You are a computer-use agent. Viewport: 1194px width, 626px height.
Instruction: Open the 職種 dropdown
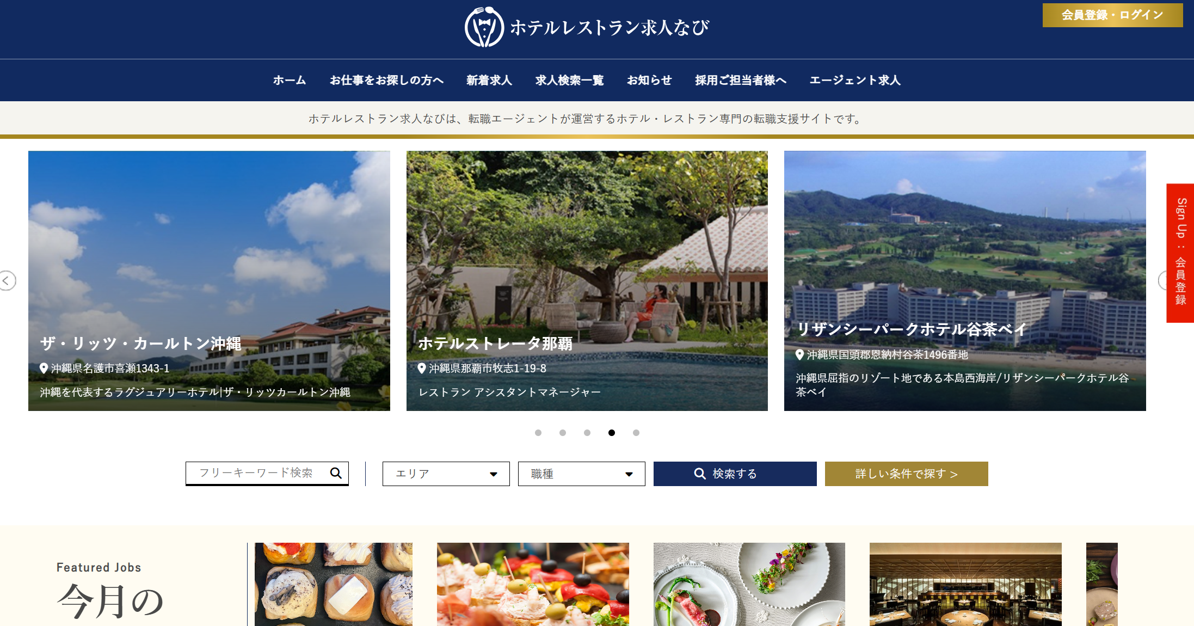[581, 474]
